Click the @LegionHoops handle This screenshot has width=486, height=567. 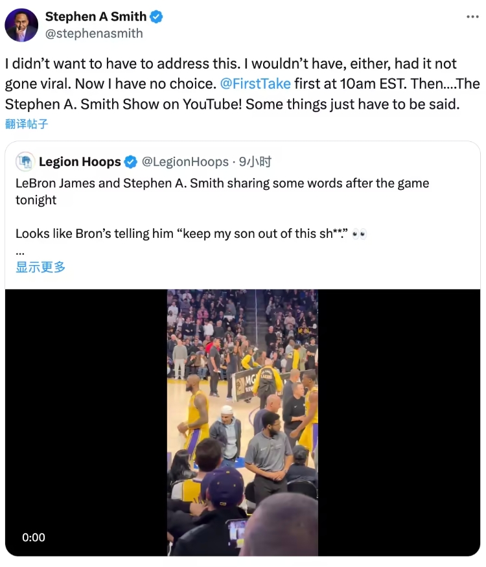(185, 161)
